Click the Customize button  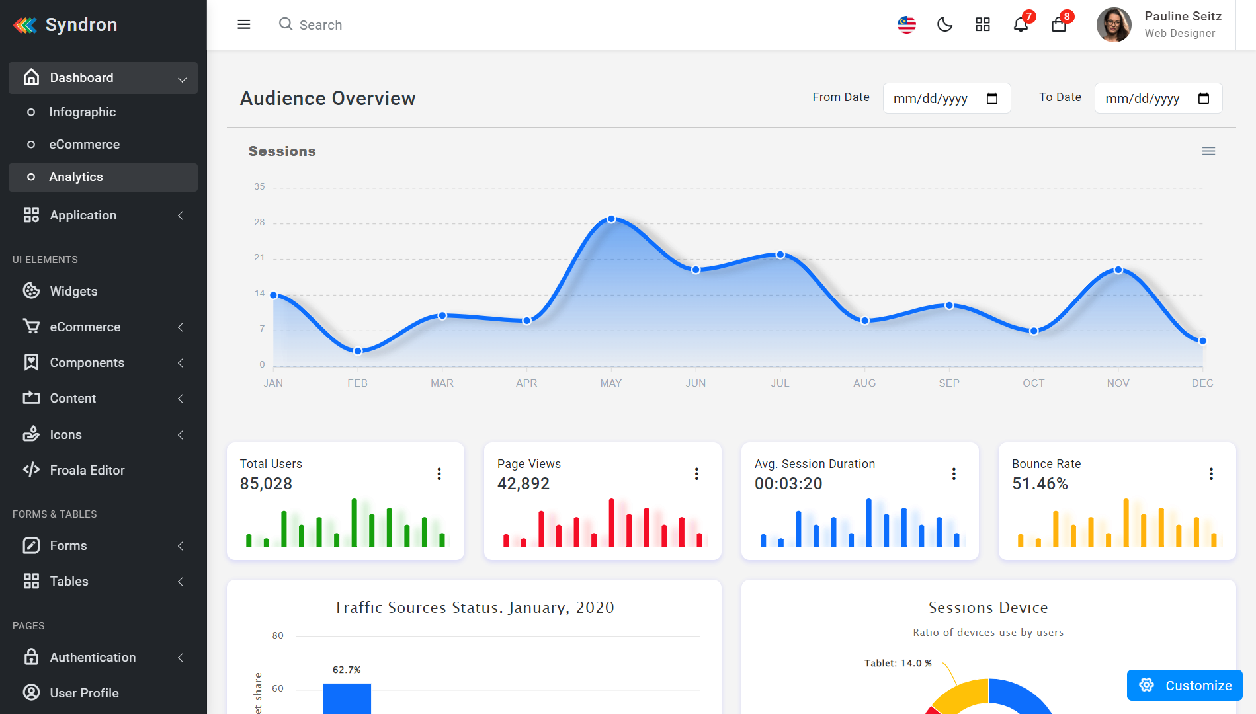coord(1184,685)
